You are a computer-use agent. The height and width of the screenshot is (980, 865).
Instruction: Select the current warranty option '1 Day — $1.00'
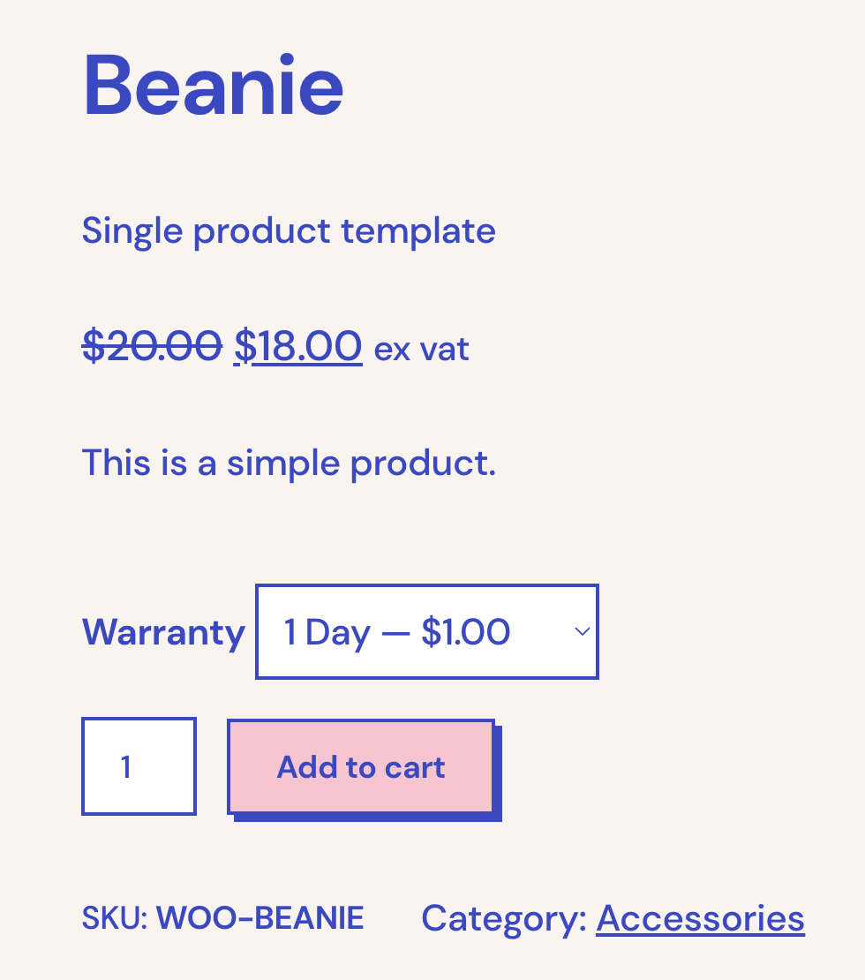395,631
